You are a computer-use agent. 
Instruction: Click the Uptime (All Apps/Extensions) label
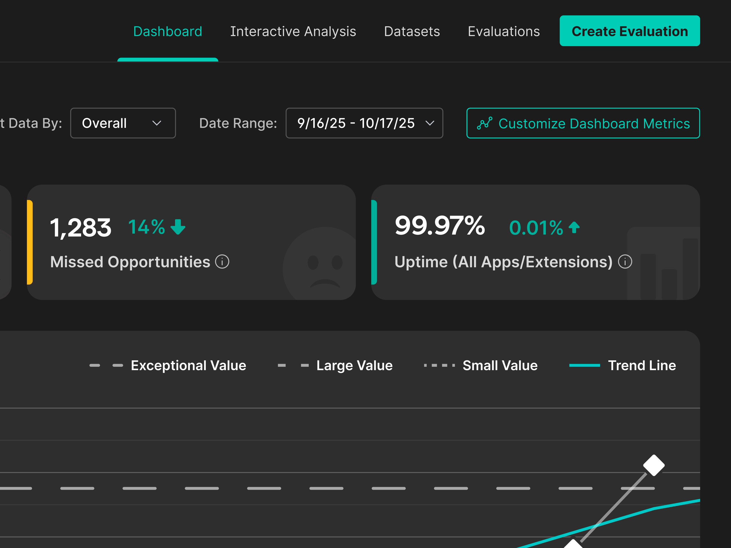pyautogui.click(x=504, y=262)
